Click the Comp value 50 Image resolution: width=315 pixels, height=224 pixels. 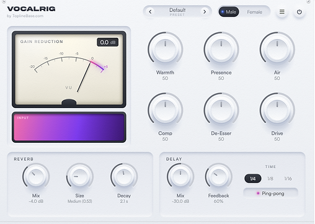pyautogui.click(x=165, y=139)
